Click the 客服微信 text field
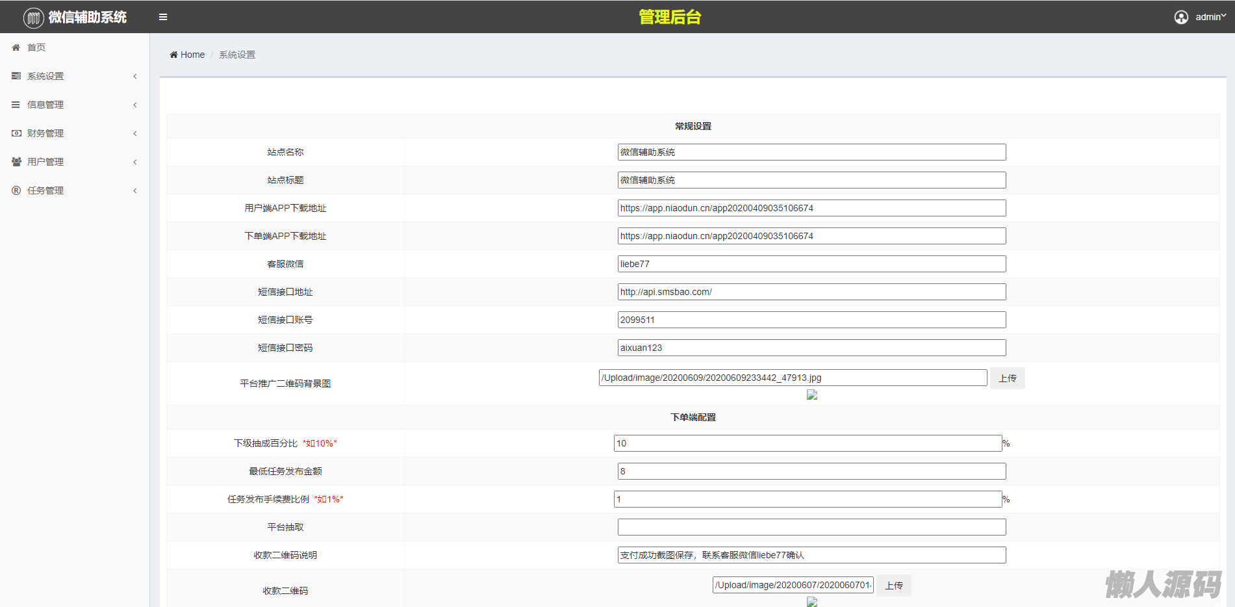This screenshot has width=1235, height=607. pos(811,264)
